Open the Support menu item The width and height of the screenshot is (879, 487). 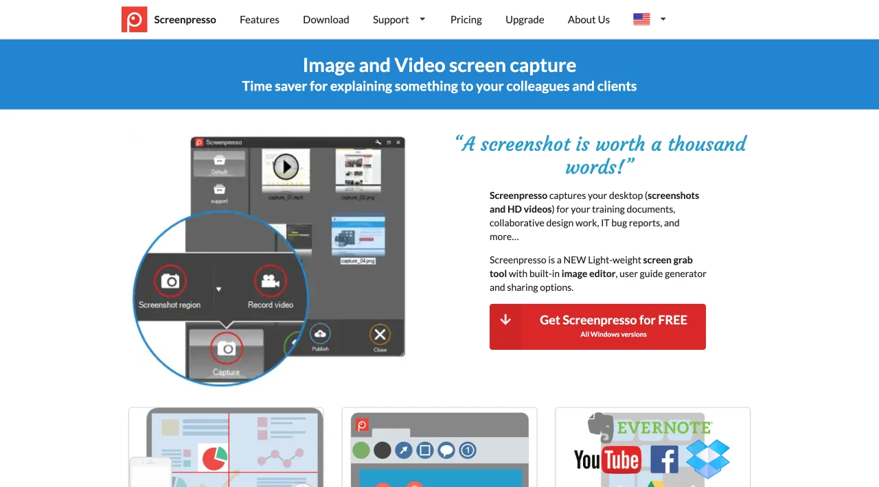coord(391,19)
